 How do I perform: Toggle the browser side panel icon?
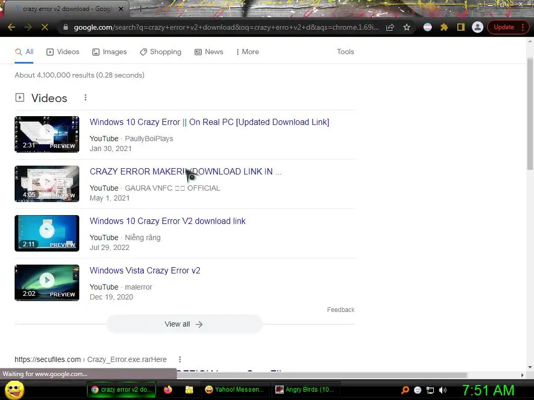pyautogui.click(x=461, y=27)
